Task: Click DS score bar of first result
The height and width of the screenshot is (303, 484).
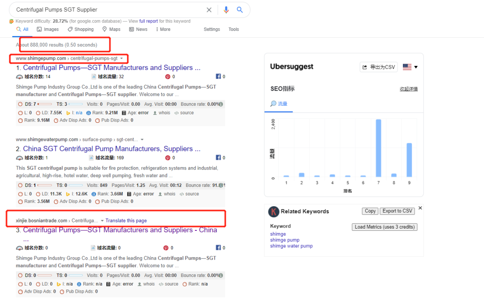Action: pyautogui.click(x=44, y=104)
